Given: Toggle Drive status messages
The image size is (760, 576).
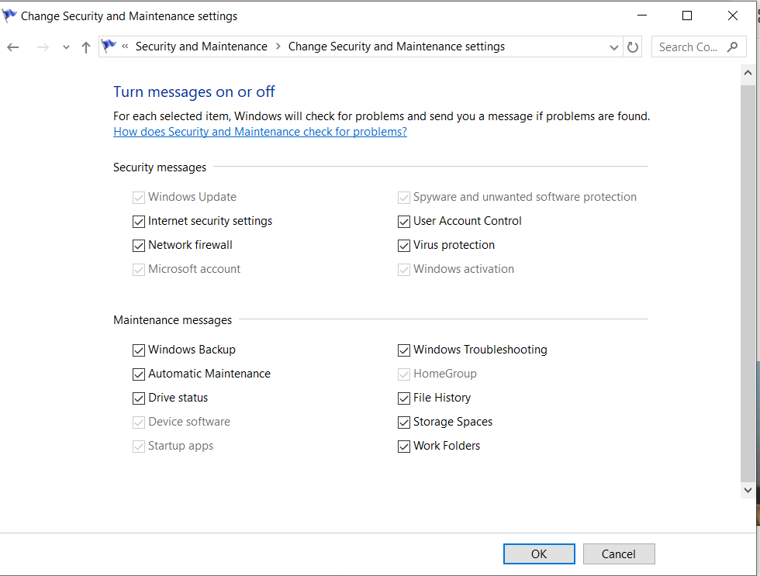Looking at the screenshot, I should (139, 398).
